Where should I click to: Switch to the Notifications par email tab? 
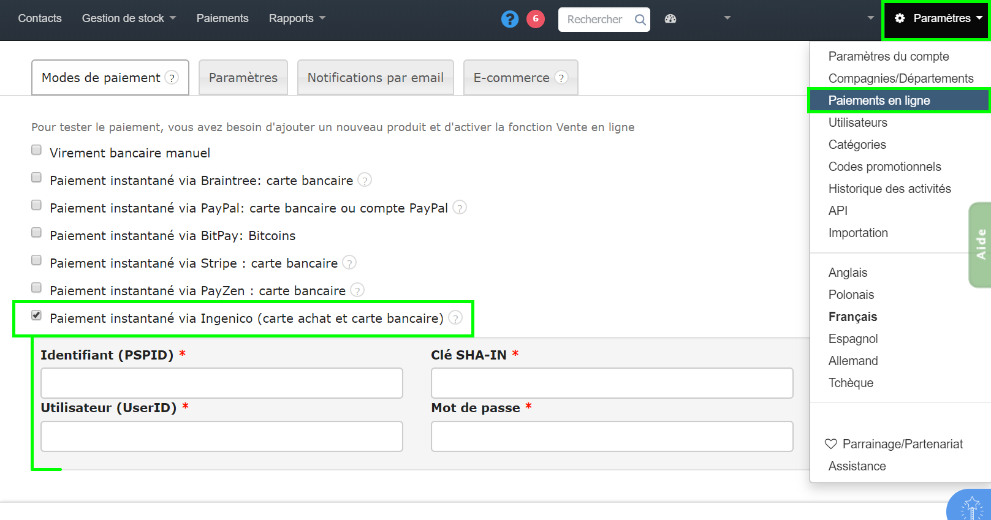point(376,77)
